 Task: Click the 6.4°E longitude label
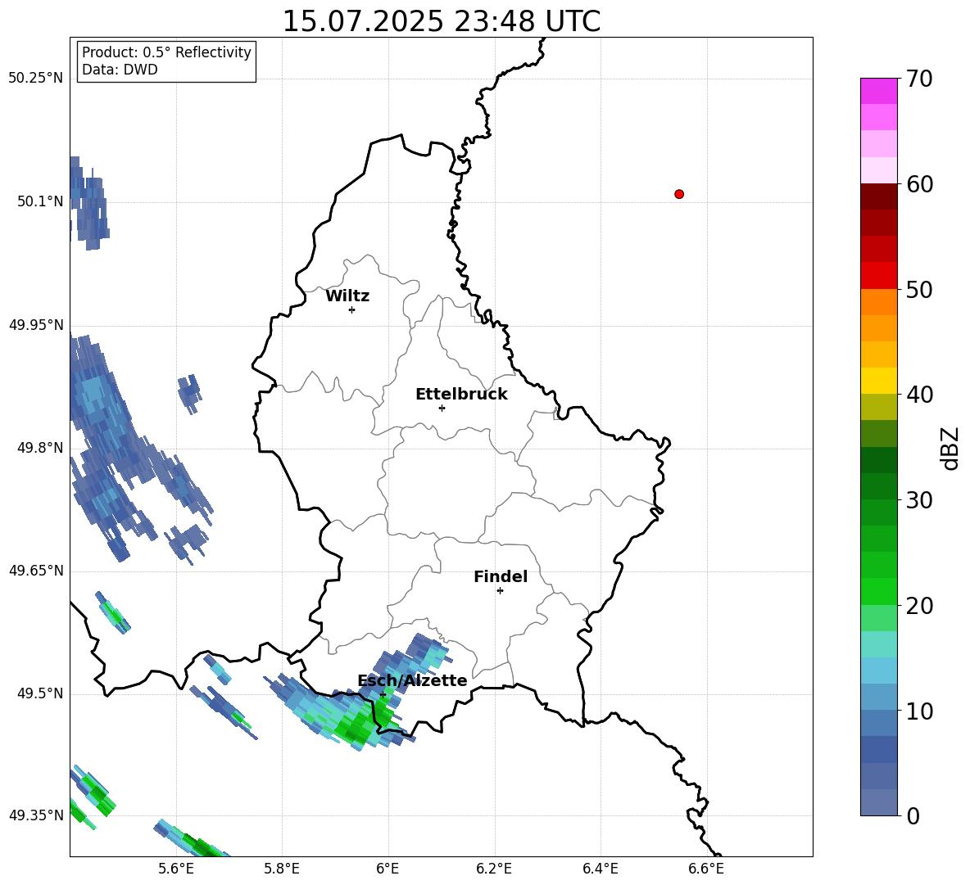pyautogui.click(x=600, y=869)
